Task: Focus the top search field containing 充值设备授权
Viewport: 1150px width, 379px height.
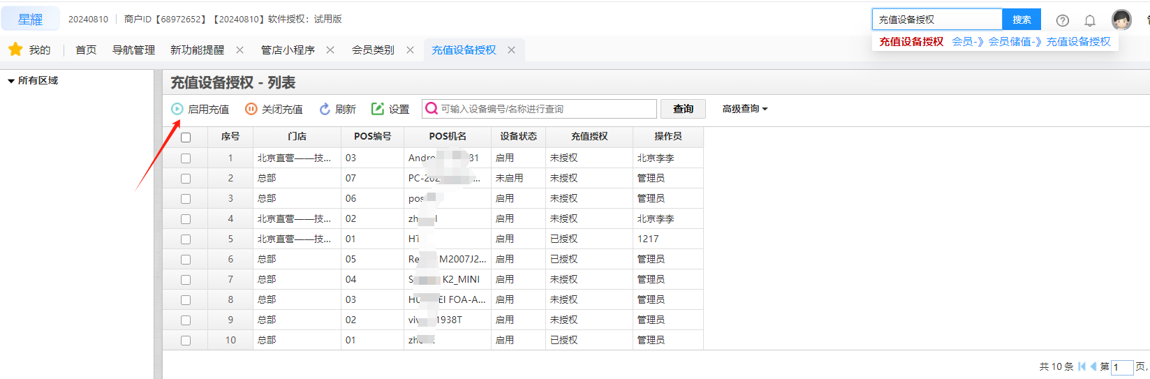Action: click(x=937, y=20)
